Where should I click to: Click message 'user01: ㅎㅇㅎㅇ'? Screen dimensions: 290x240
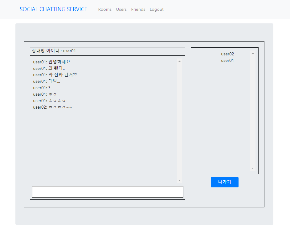point(49,101)
